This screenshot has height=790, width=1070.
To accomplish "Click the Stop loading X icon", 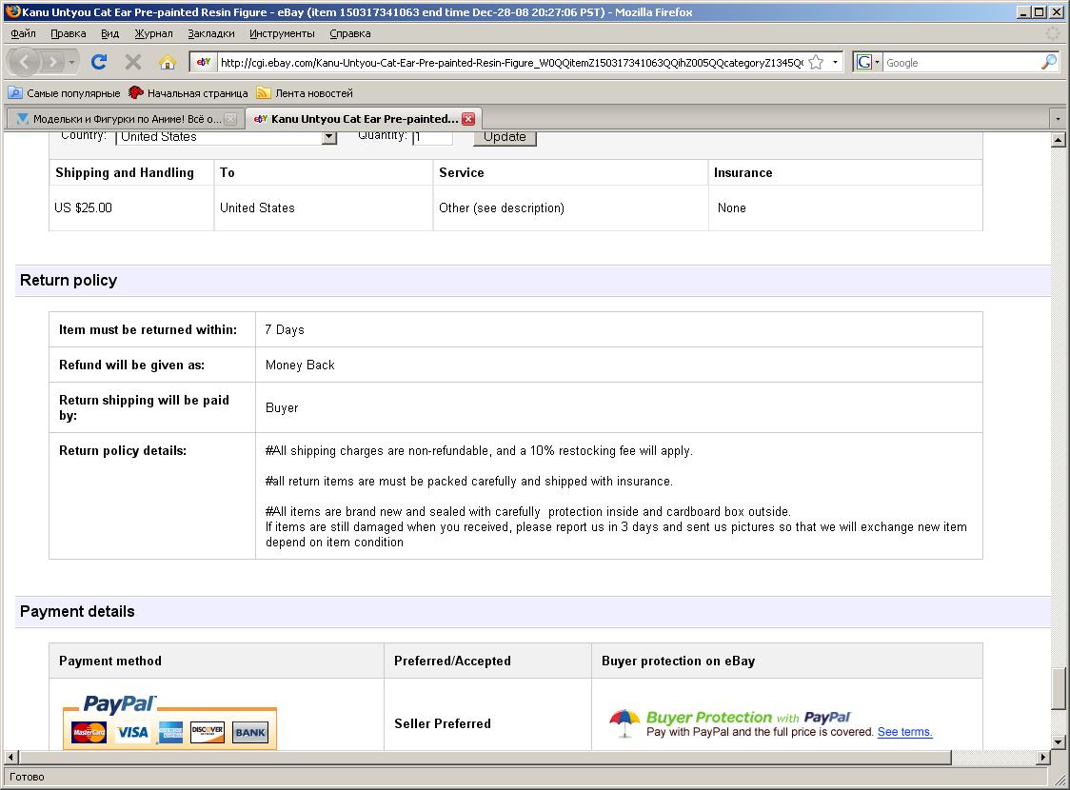I will 133,62.
